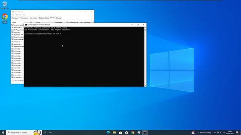Viewport: 241px width, 135px height.
Task: Click the Command Prompt taskbar icon
Action: [x=145, y=132]
